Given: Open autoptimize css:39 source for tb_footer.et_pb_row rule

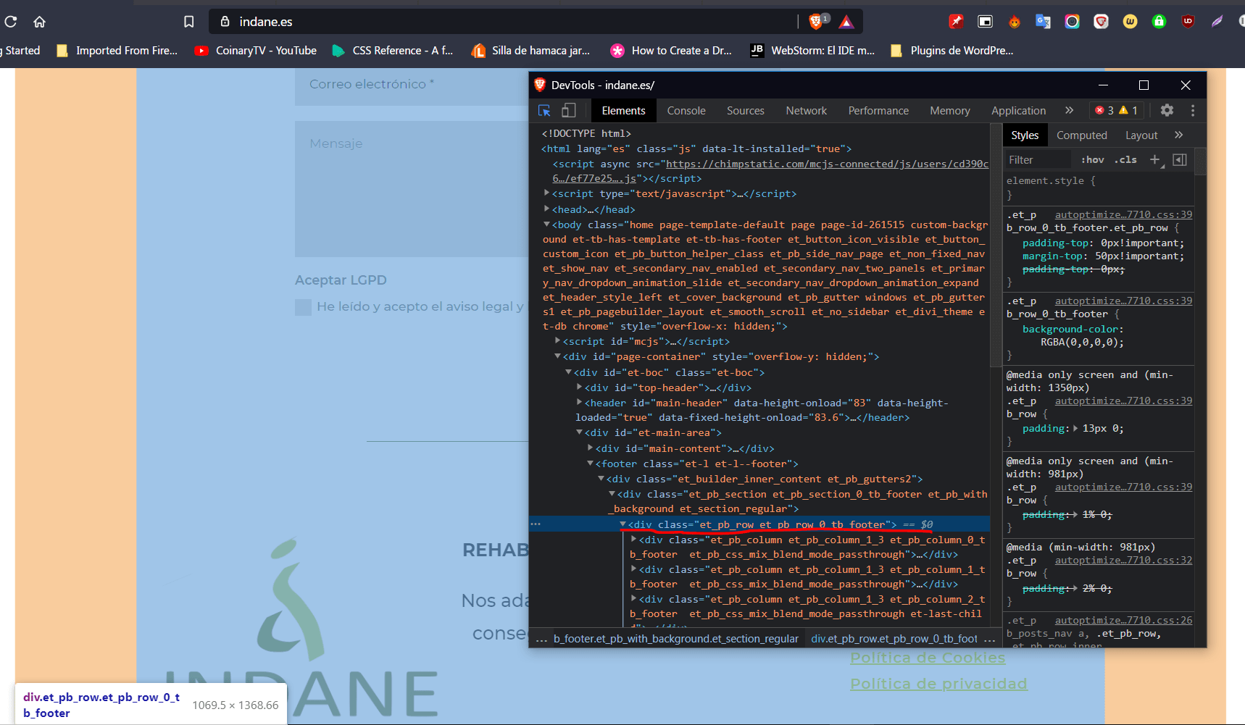Looking at the screenshot, I should [x=1123, y=214].
